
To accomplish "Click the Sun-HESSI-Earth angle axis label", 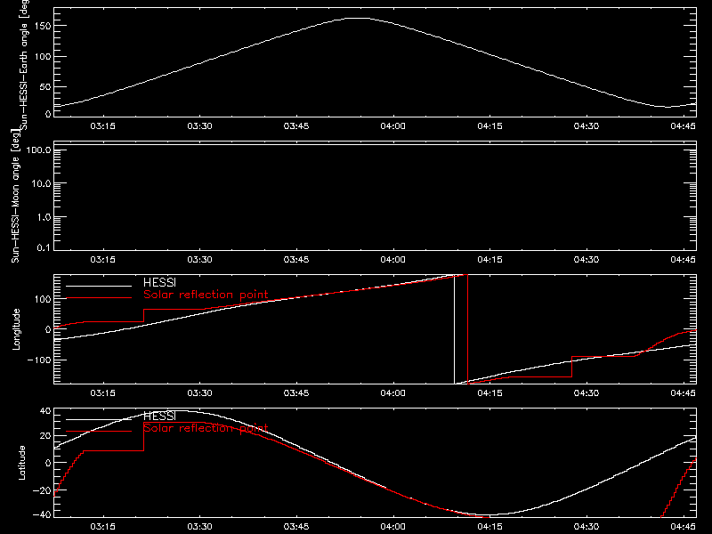I will click(24, 65).
